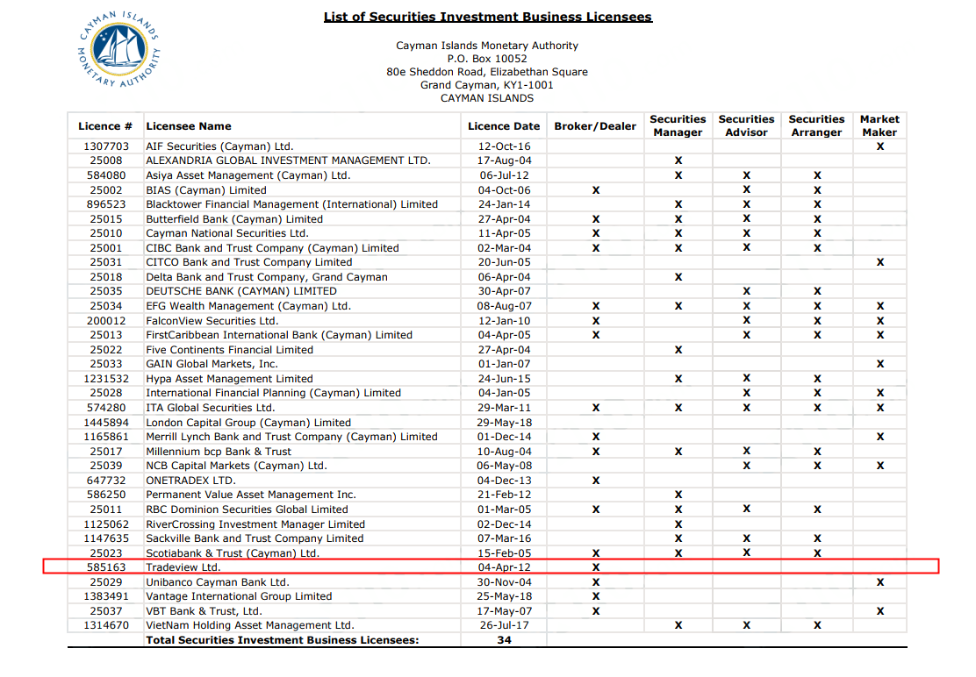Image resolution: width=976 pixels, height=677 pixels.
Task: Click the 'Market Maker' column header
Action: point(879,125)
